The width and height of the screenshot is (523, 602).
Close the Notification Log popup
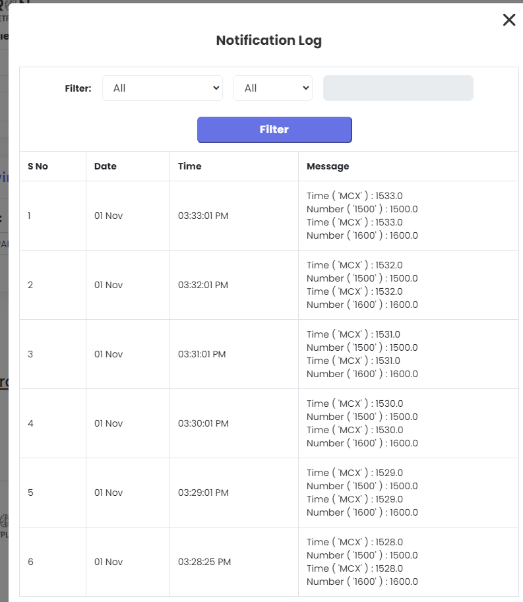[x=508, y=20]
